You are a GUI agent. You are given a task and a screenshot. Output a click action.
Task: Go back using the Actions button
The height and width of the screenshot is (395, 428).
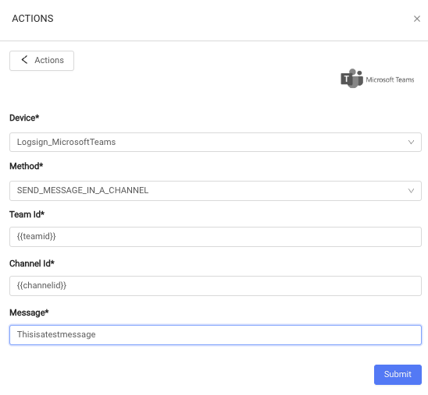pos(41,61)
